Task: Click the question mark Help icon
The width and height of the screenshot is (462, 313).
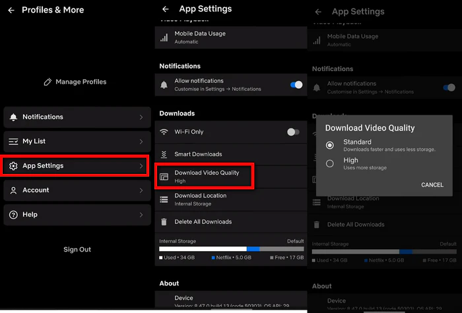Action: (x=13, y=215)
